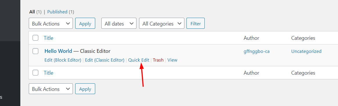Click the Filter button
The image size is (338, 106).
tap(195, 24)
